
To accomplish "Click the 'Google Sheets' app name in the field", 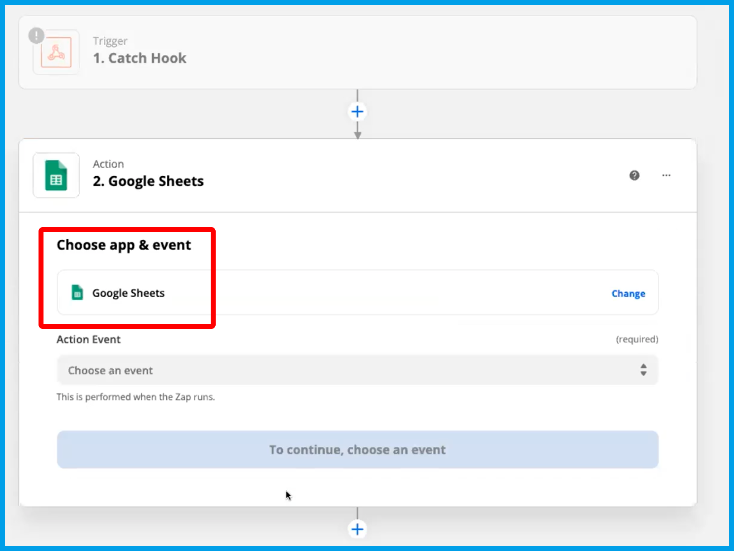I will tap(128, 293).
